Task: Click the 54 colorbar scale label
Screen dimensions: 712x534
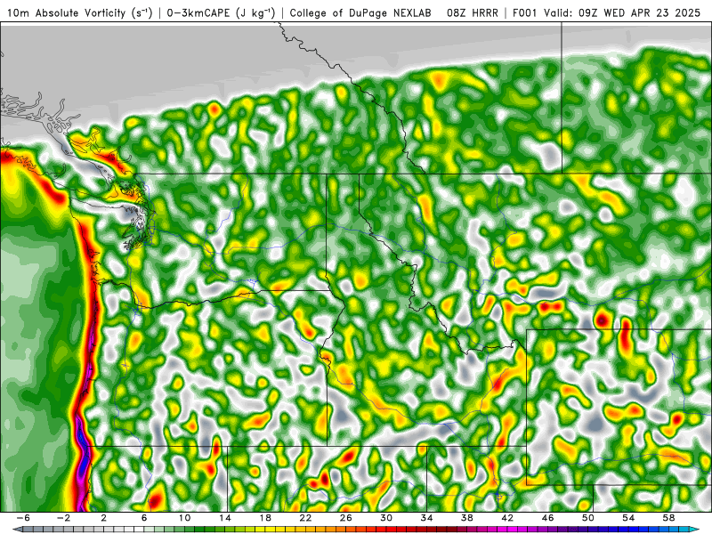Action: pyautogui.click(x=628, y=518)
